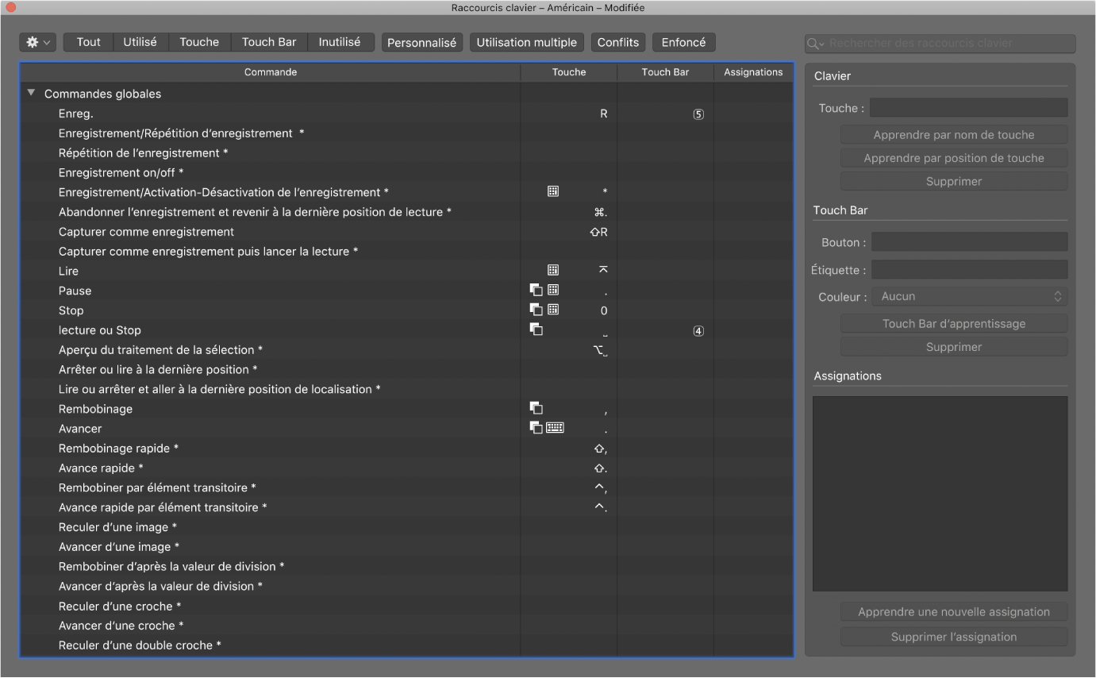Screen dimensions: 1096x678
Task: Click the numeric keypad icon in the Pause row
Action: tap(553, 291)
